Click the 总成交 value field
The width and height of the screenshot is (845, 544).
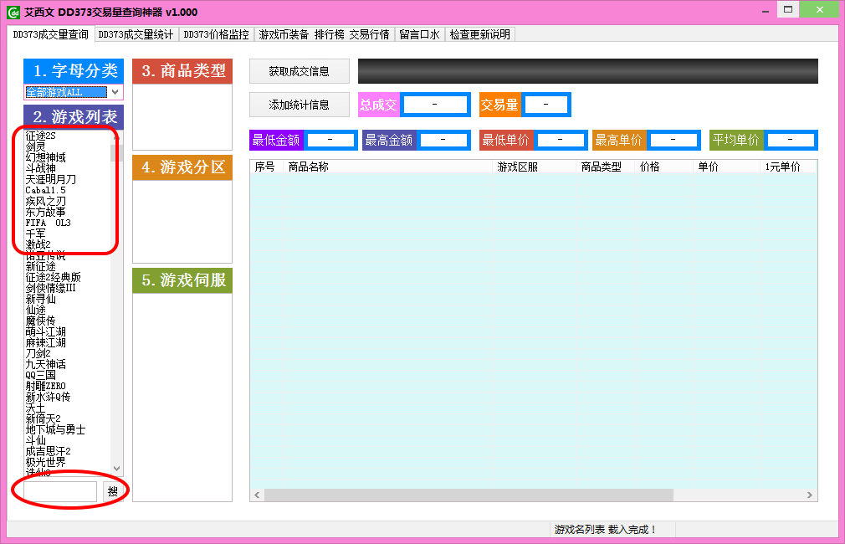pyautogui.click(x=435, y=105)
